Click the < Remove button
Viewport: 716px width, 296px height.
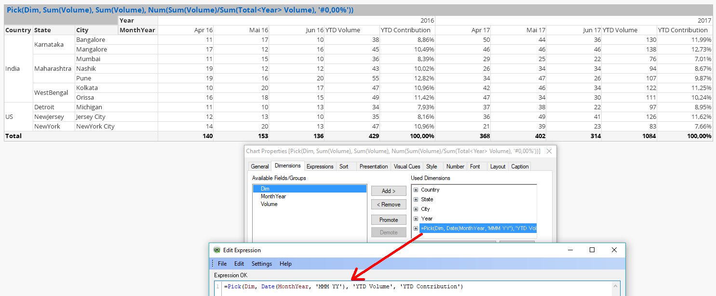[x=389, y=205]
